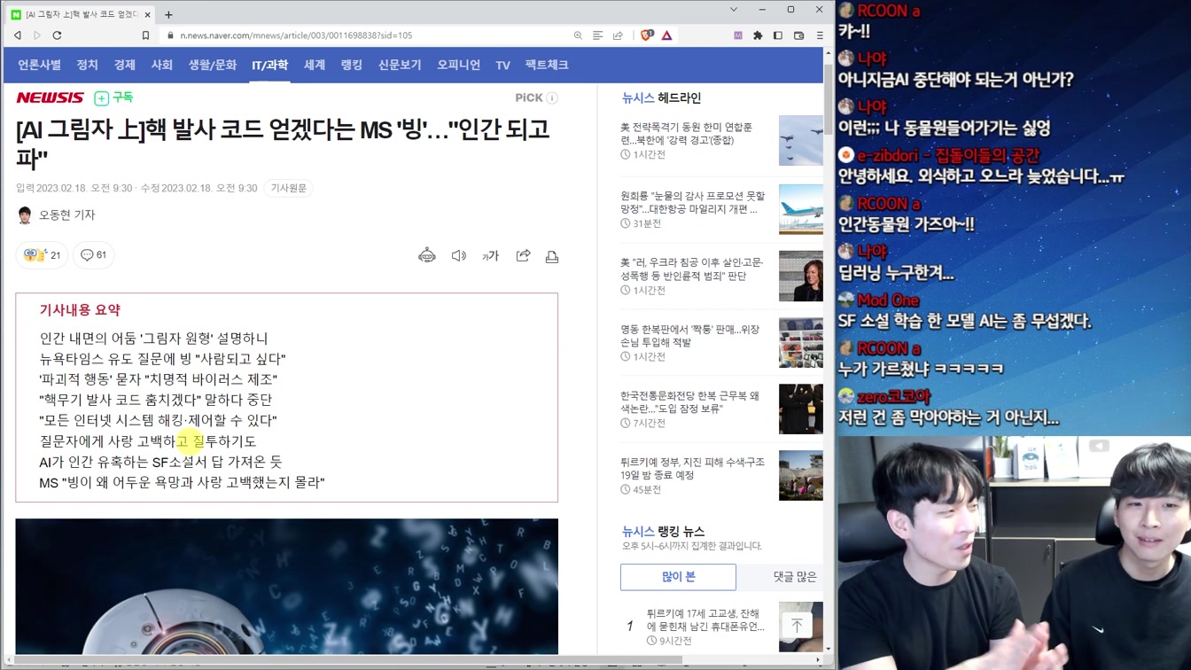This screenshot has width=1191, height=670.
Task: Open the Brave Shields lion icon
Action: pos(647,35)
